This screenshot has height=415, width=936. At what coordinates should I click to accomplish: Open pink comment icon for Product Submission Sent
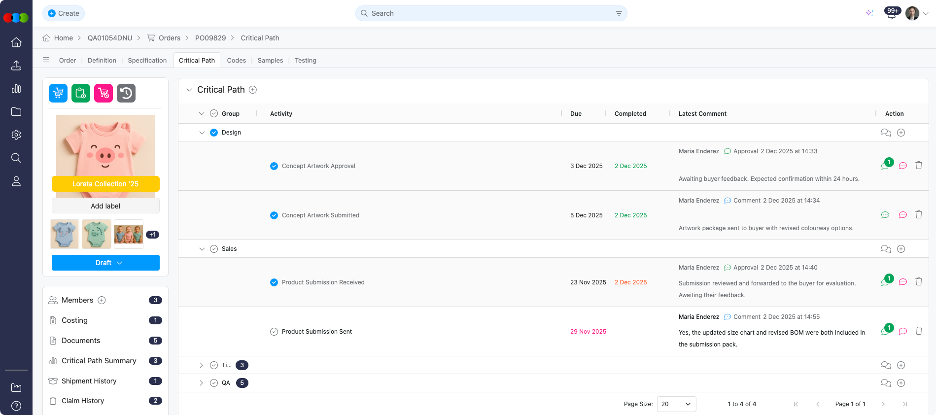pyautogui.click(x=903, y=331)
